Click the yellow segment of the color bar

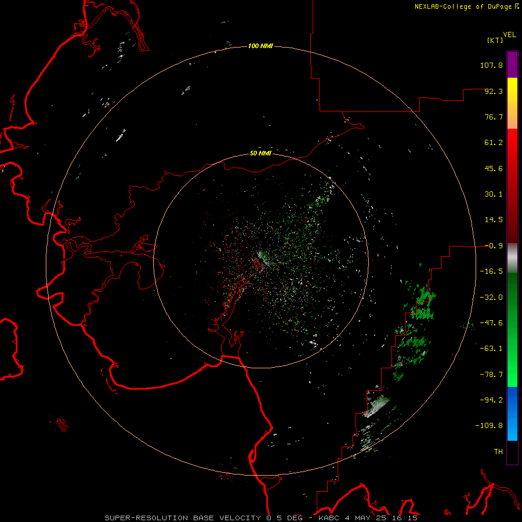512,103
